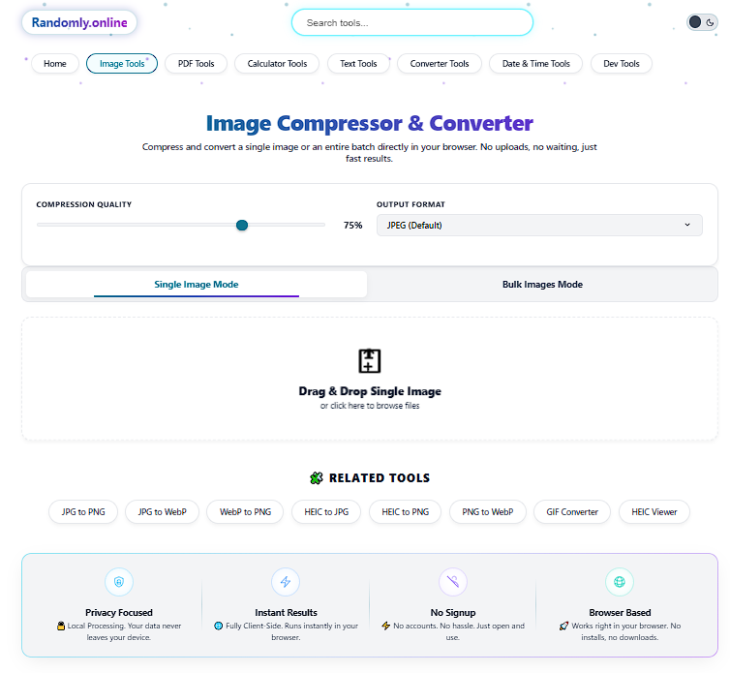Click the Image Compressor & Converter title
Screen dimensions: 730x673
[x=370, y=123]
